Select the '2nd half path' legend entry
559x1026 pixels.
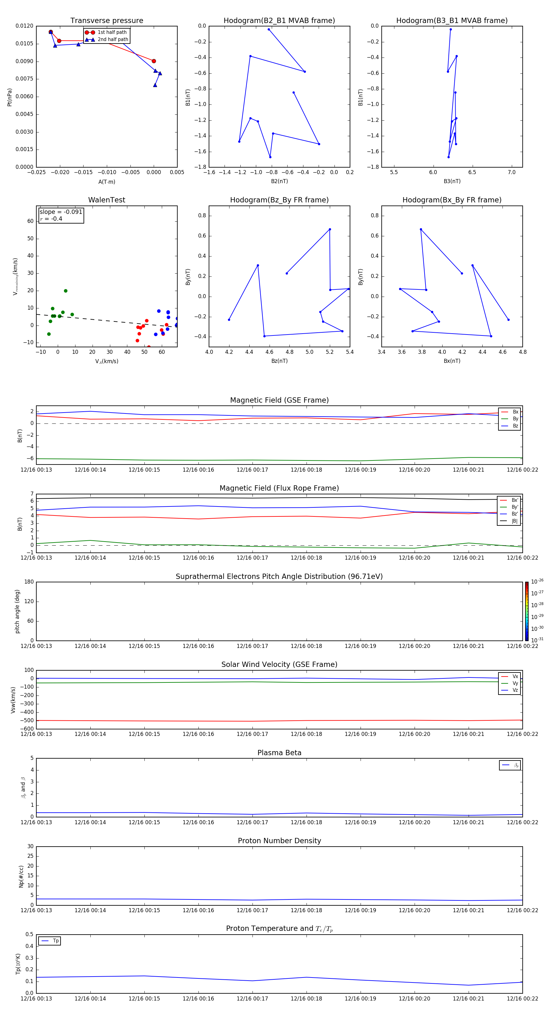[x=107, y=39]
